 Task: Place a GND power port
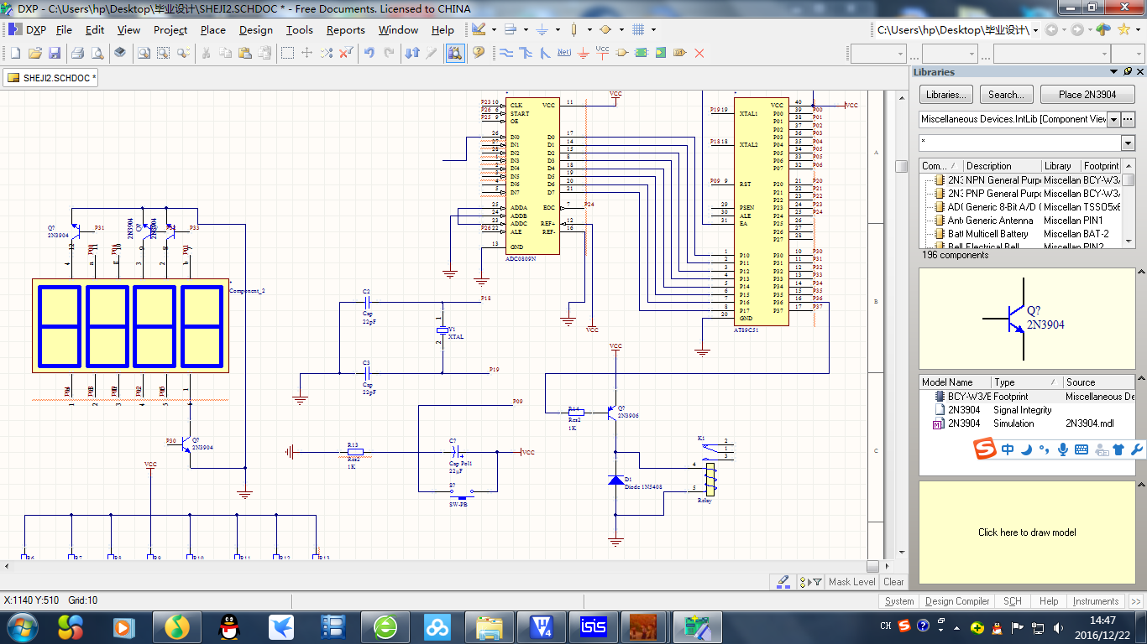(584, 53)
